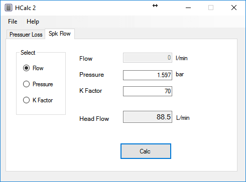The image size is (246, 182).
Task: Activate the Spk Flow tab
Action: (60, 34)
